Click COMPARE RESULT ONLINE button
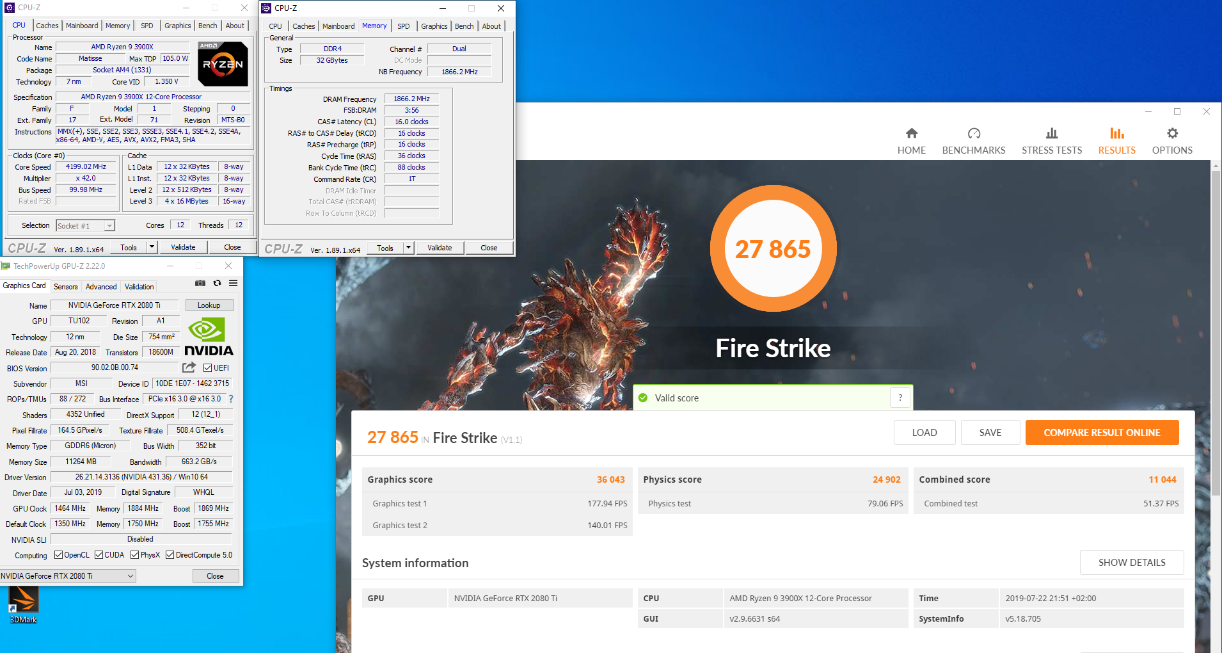The image size is (1222, 653). tap(1102, 432)
